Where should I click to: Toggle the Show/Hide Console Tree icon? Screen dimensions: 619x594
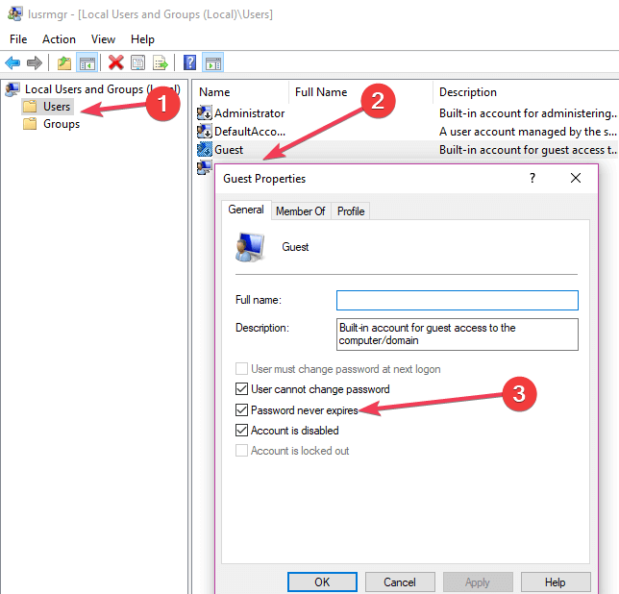(87, 62)
